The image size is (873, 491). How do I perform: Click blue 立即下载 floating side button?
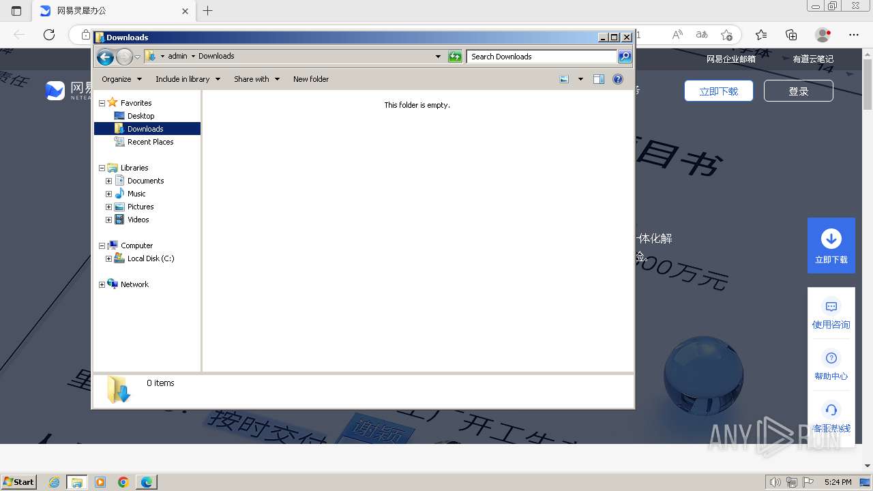pyautogui.click(x=831, y=245)
